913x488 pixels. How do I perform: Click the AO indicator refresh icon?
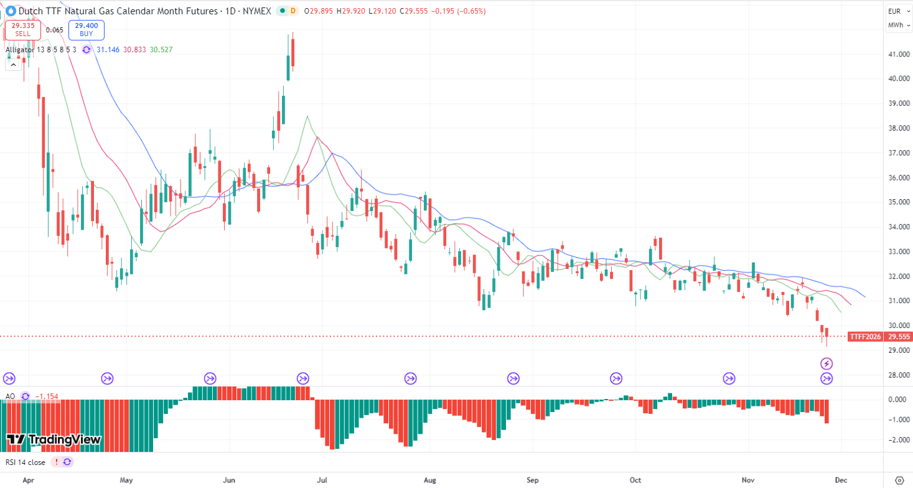pos(26,396)
